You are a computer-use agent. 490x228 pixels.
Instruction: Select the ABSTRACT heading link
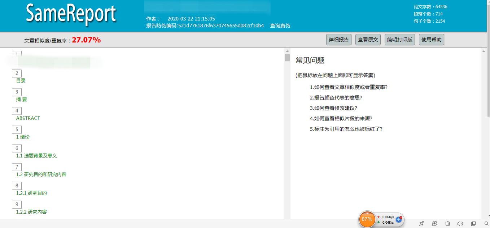pyautogui.click(x=28, y=118)
